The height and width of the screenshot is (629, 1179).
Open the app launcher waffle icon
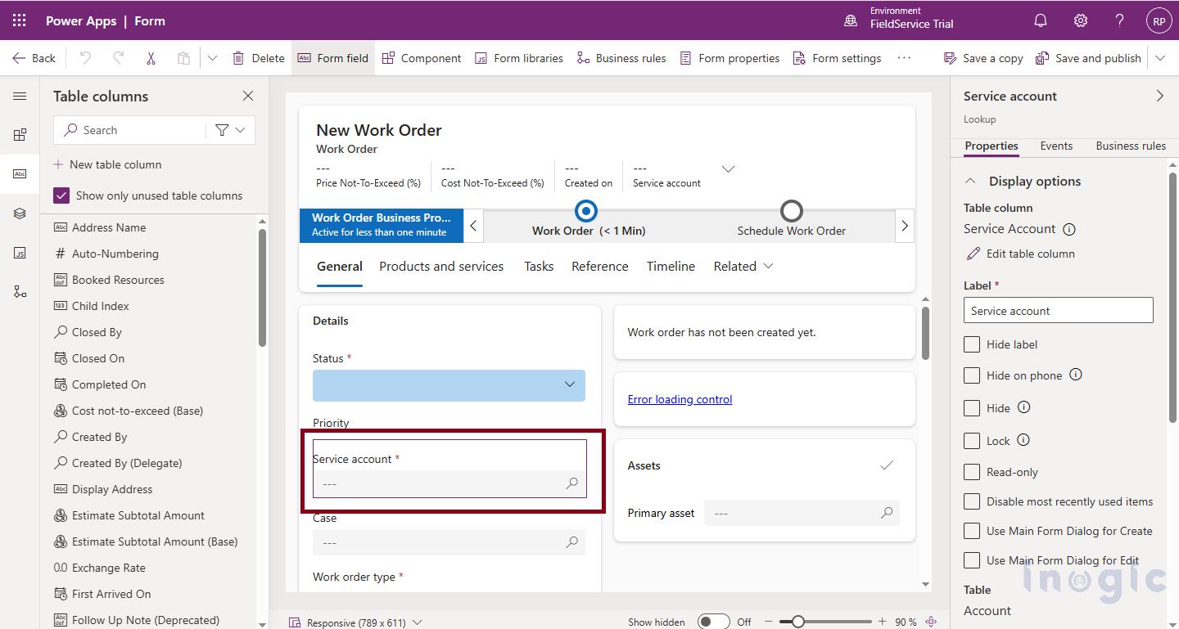[x=19, y=20]
